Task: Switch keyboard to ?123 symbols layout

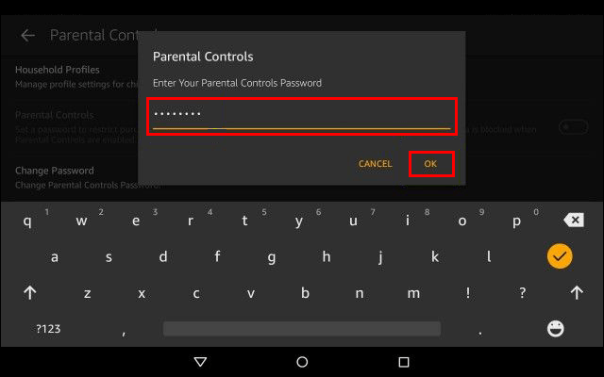Action: click(48, 329)
